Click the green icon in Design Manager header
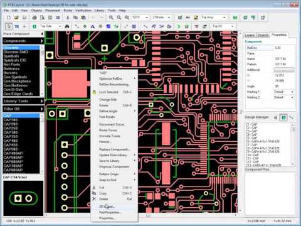This screenshot has height=226, width=301. coord(283,117)
